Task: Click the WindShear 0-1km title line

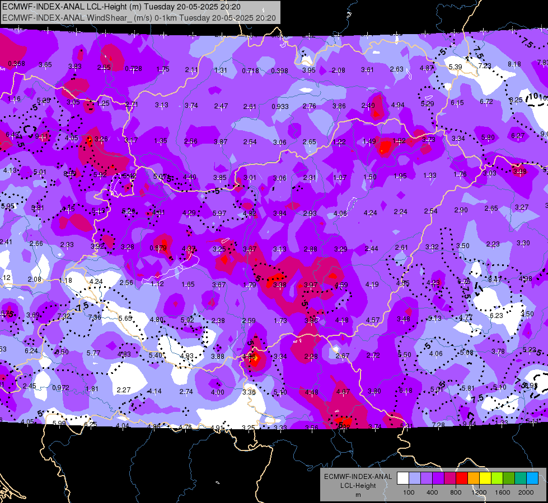Action: (139, 18)
